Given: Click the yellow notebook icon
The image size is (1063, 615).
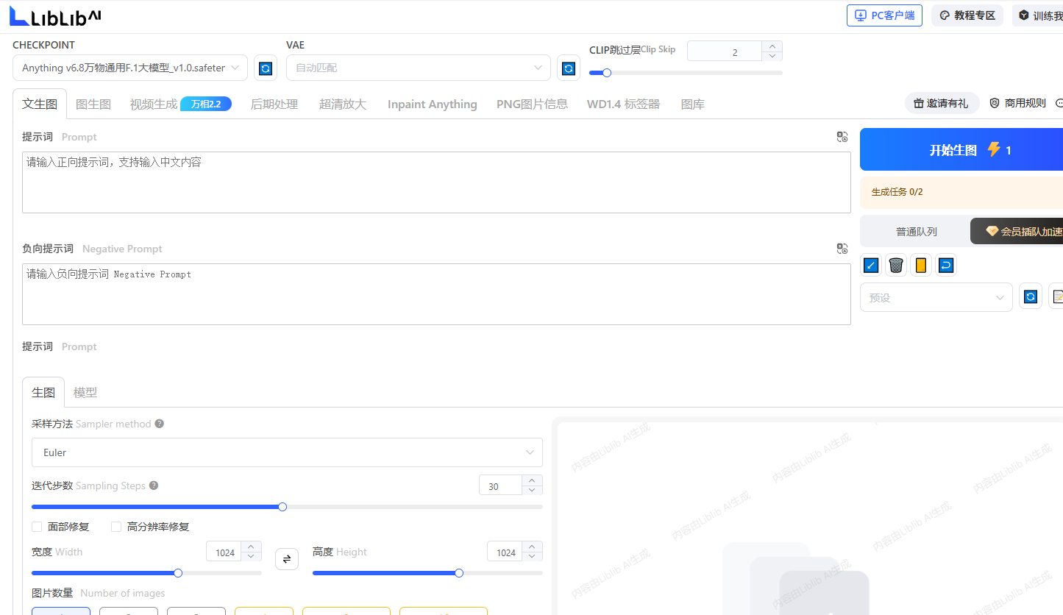Looking at the screenshot, I should 920,265.
